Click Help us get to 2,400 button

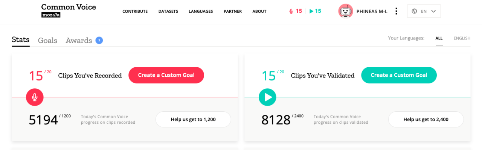tap(426, 120)
